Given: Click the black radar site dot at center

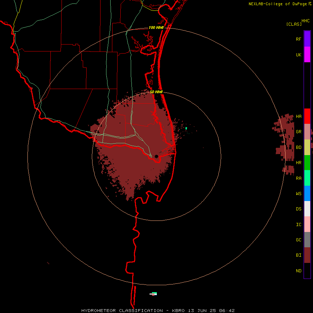Looking at the screenshot, I should 156,156.
